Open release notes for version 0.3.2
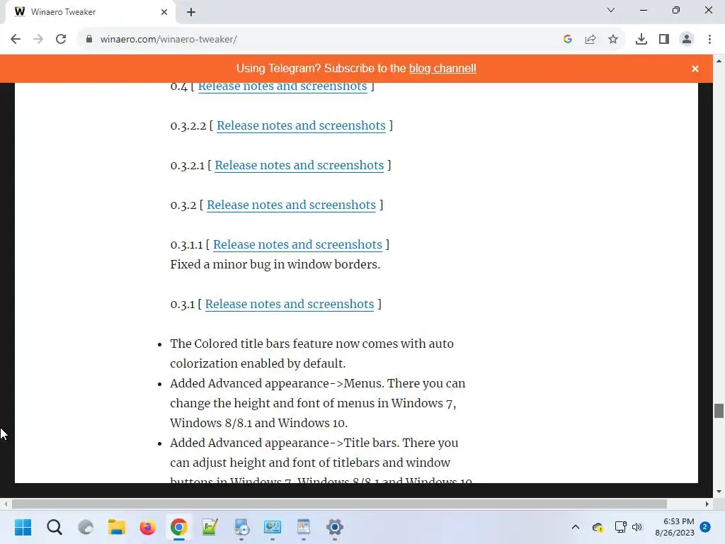 291,205
